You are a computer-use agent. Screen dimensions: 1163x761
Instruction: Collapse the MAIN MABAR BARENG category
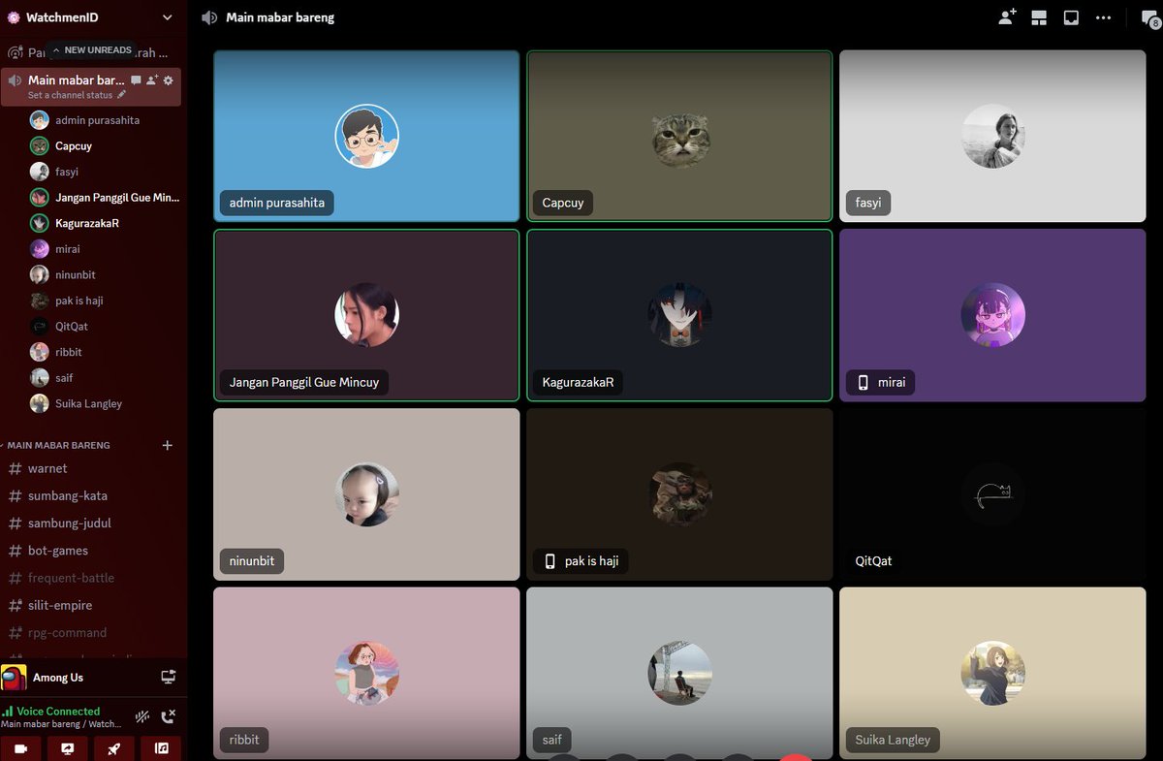tap(56, 445)
